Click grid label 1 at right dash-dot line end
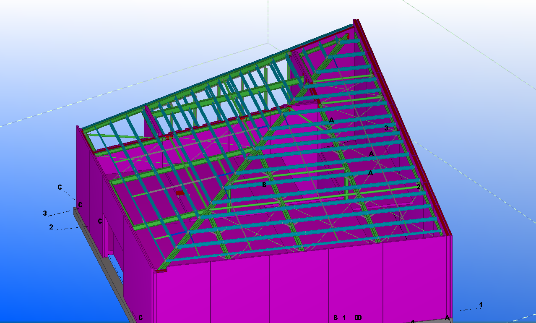Viewport: 536px width, 323px height. (x=481, y=304)
